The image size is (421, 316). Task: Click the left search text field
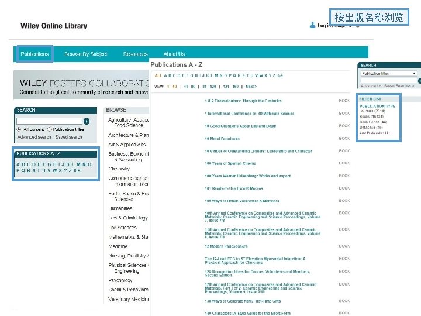click(x=49, y=121)
